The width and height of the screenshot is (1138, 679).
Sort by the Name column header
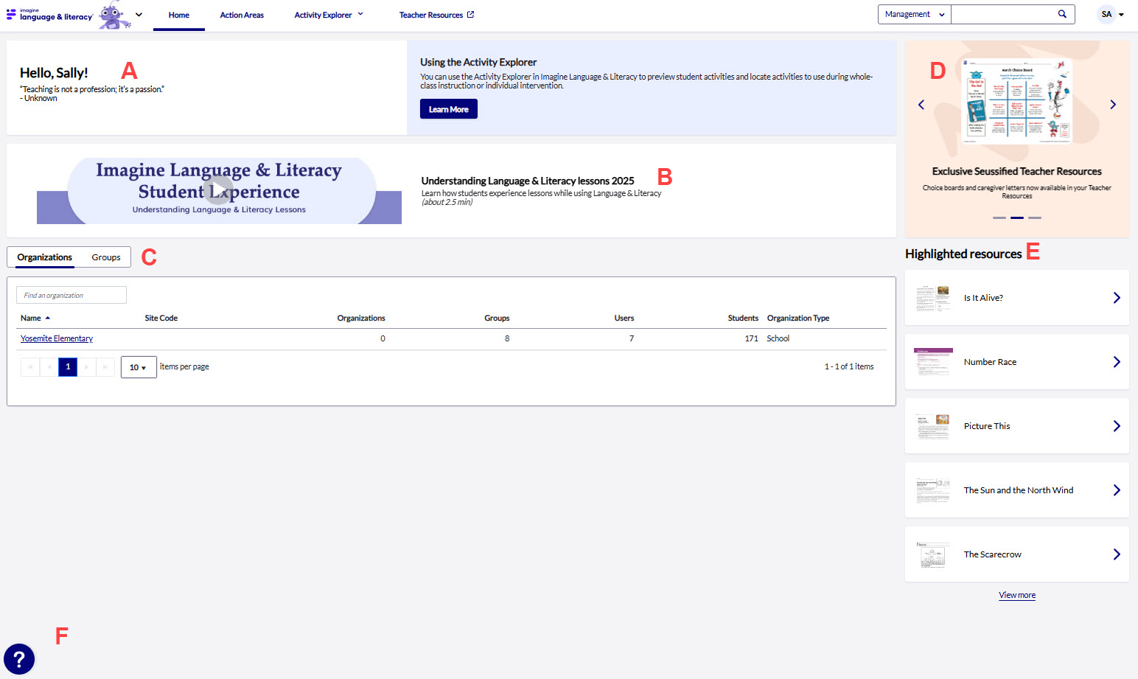coord(31,318)
